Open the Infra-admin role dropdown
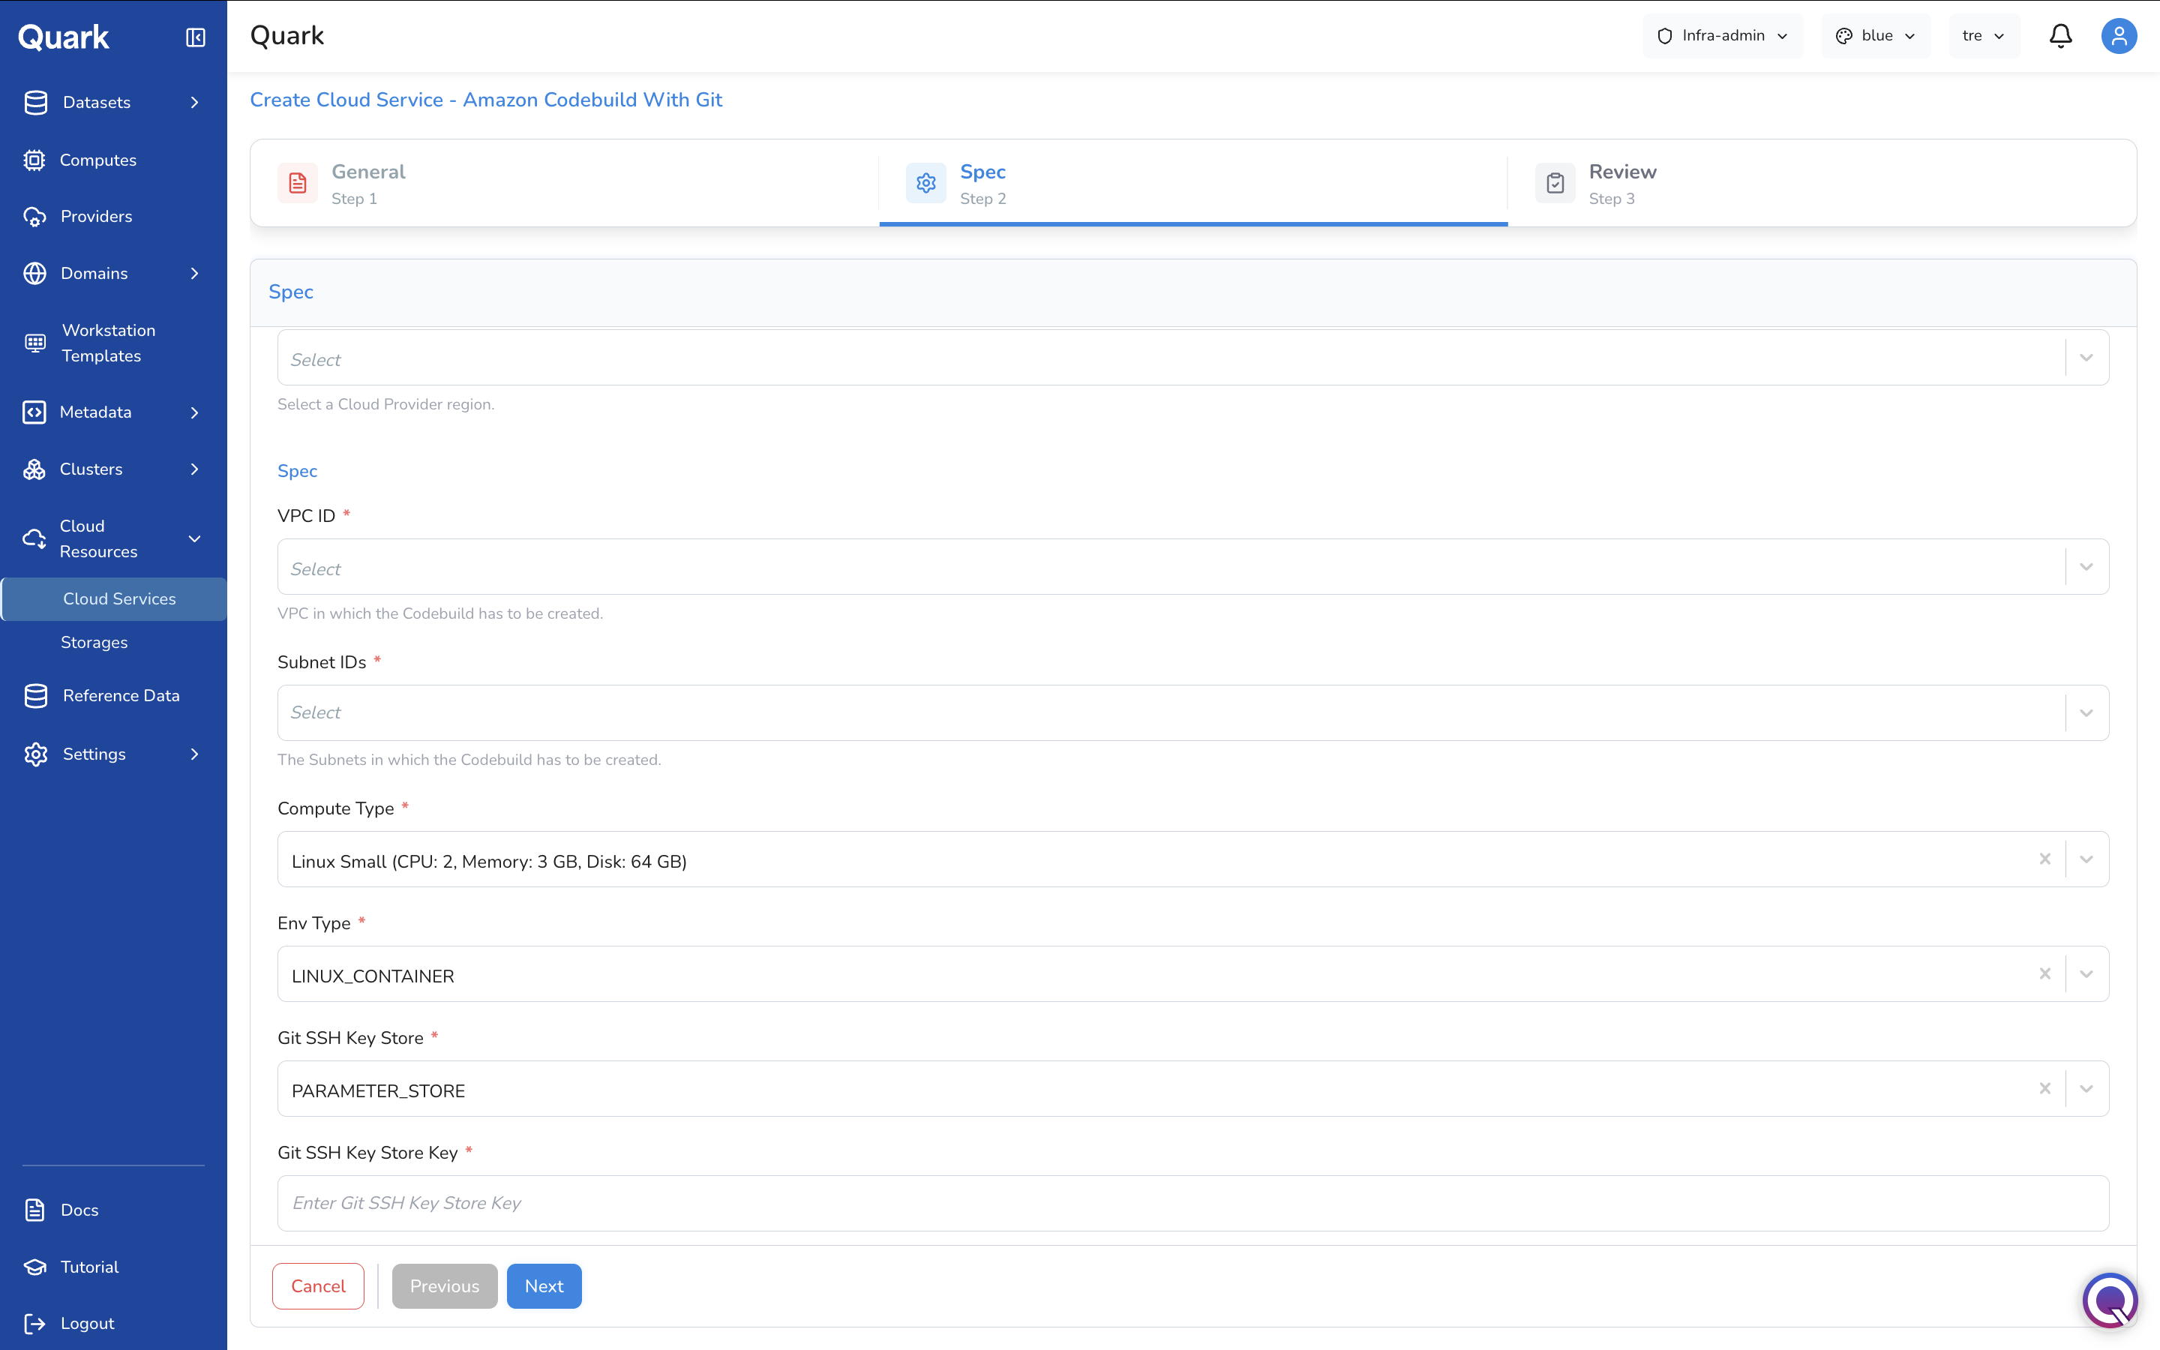Screen dimensions: 2160x1350 (1723, 36)
